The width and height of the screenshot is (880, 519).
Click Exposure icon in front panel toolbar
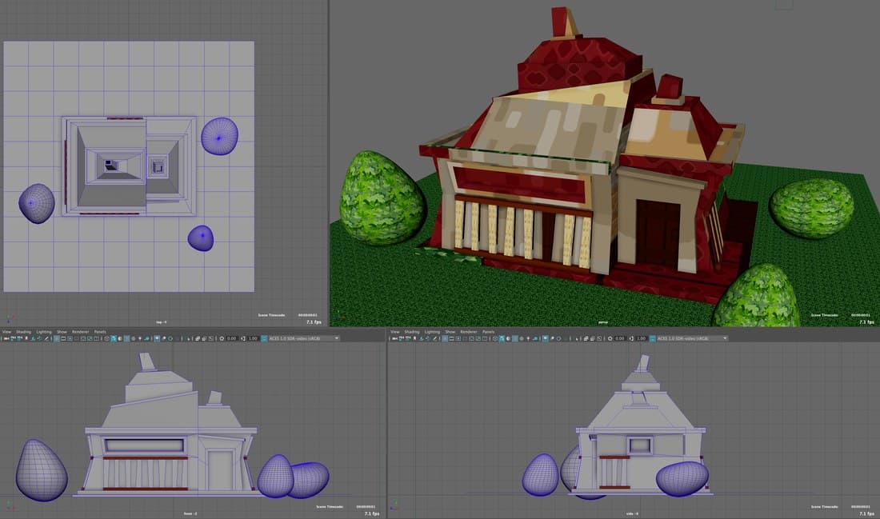[222, 338]
